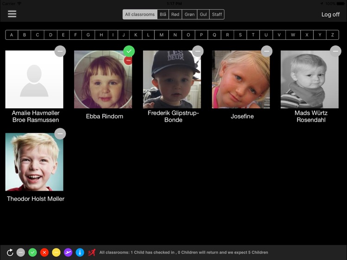The width and height of the screenshot is (347, 260).
Task: Tap green check badge on Ebba Rindom
Action: pyautogui.click(x=129, y=51)
